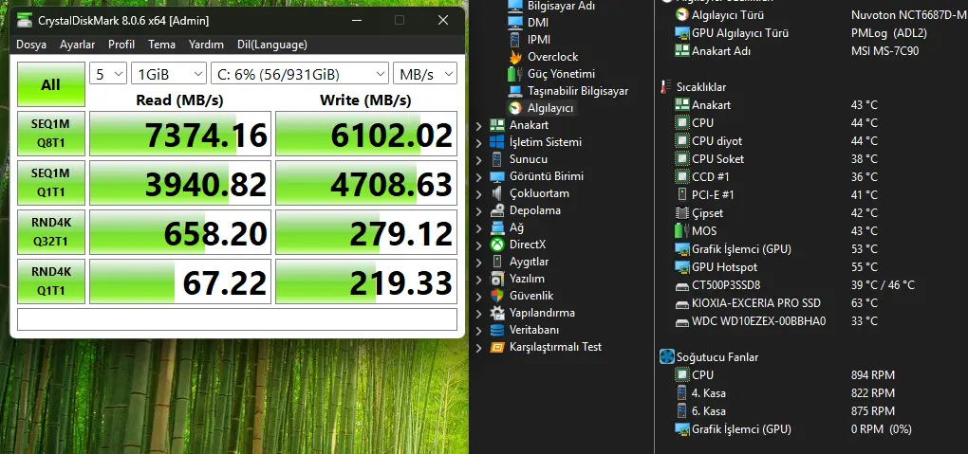Click the 6102.02 write result bar
Screen dimensions: 968x454
pos(366,134)
